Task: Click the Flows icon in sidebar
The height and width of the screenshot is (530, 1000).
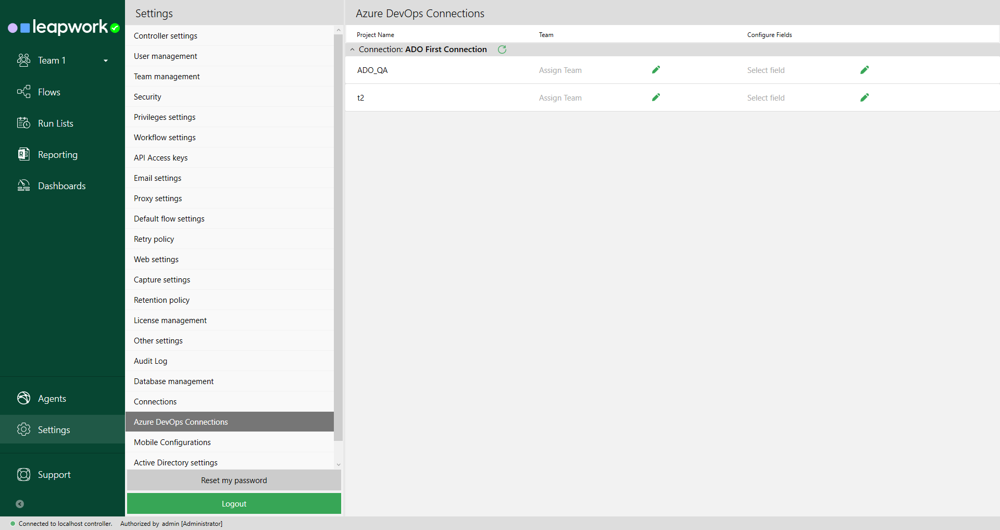Action: tap(23, 92)
